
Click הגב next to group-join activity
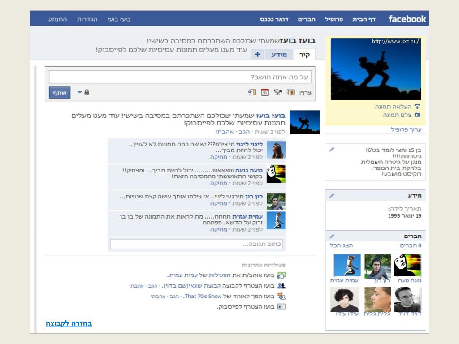[x=152, y=286]
